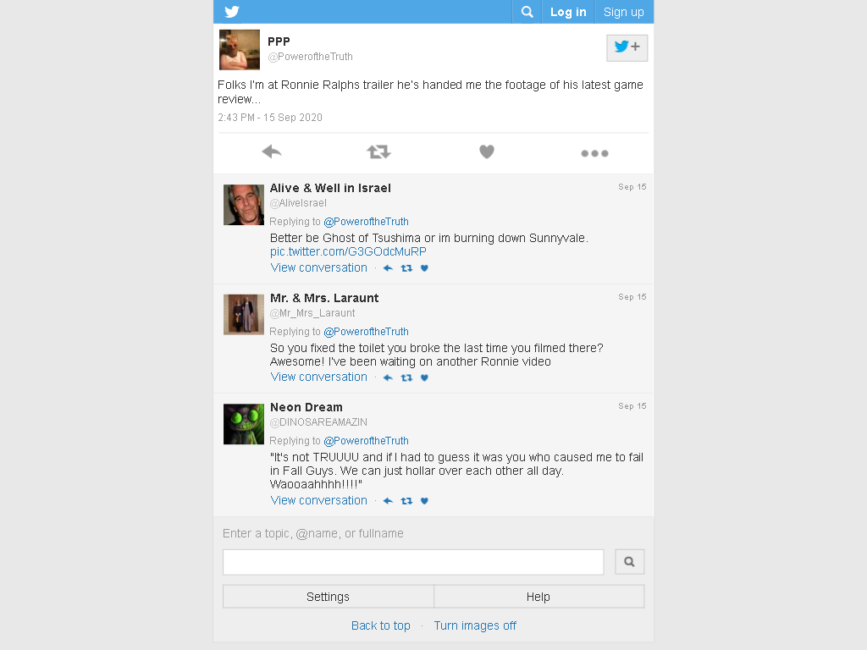
Task: Open more options three-dot menu
Action: (x=594, y=153)
